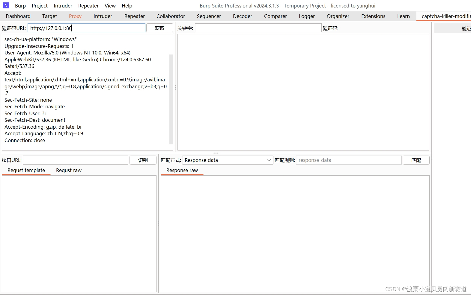Image resolution: width=471 pixels, height=295 pixels.
Task: Click the Sec-Fetch-Site: none line
Action: tap(28, 100)
